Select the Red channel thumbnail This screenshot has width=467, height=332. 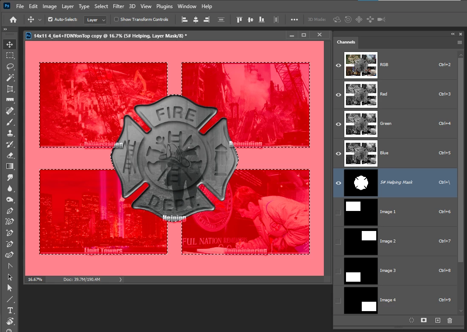coord(360,95)
